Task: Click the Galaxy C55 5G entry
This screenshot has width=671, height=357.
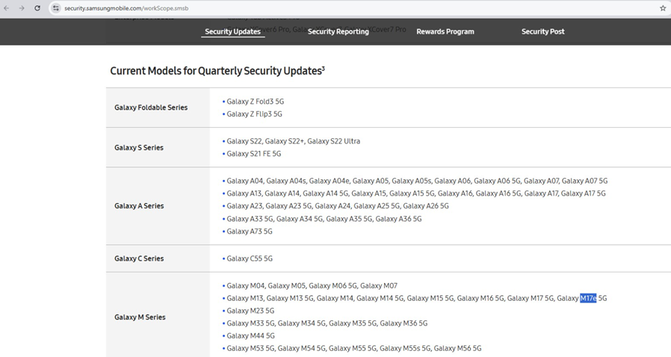Action: 250,258
